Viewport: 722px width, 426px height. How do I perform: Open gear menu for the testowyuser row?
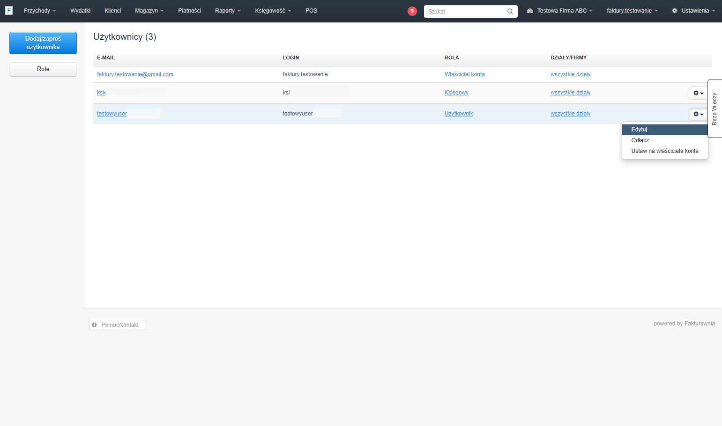698,114
